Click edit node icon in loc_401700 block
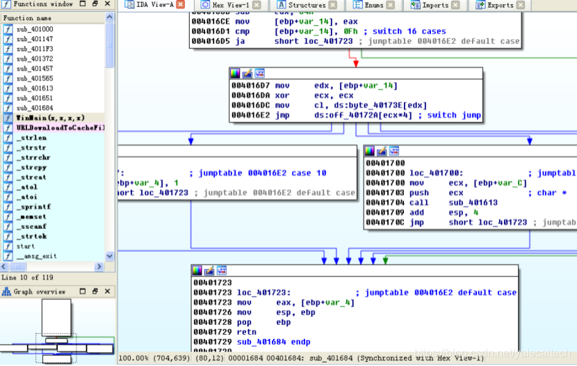The width and height of the screenshot is (577, 366). tap(382, 150)
